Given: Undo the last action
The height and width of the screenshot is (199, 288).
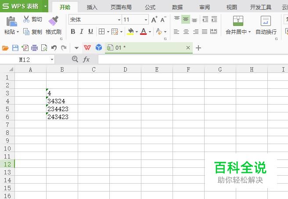Looking at the screenshot, I should coord(54,48).
